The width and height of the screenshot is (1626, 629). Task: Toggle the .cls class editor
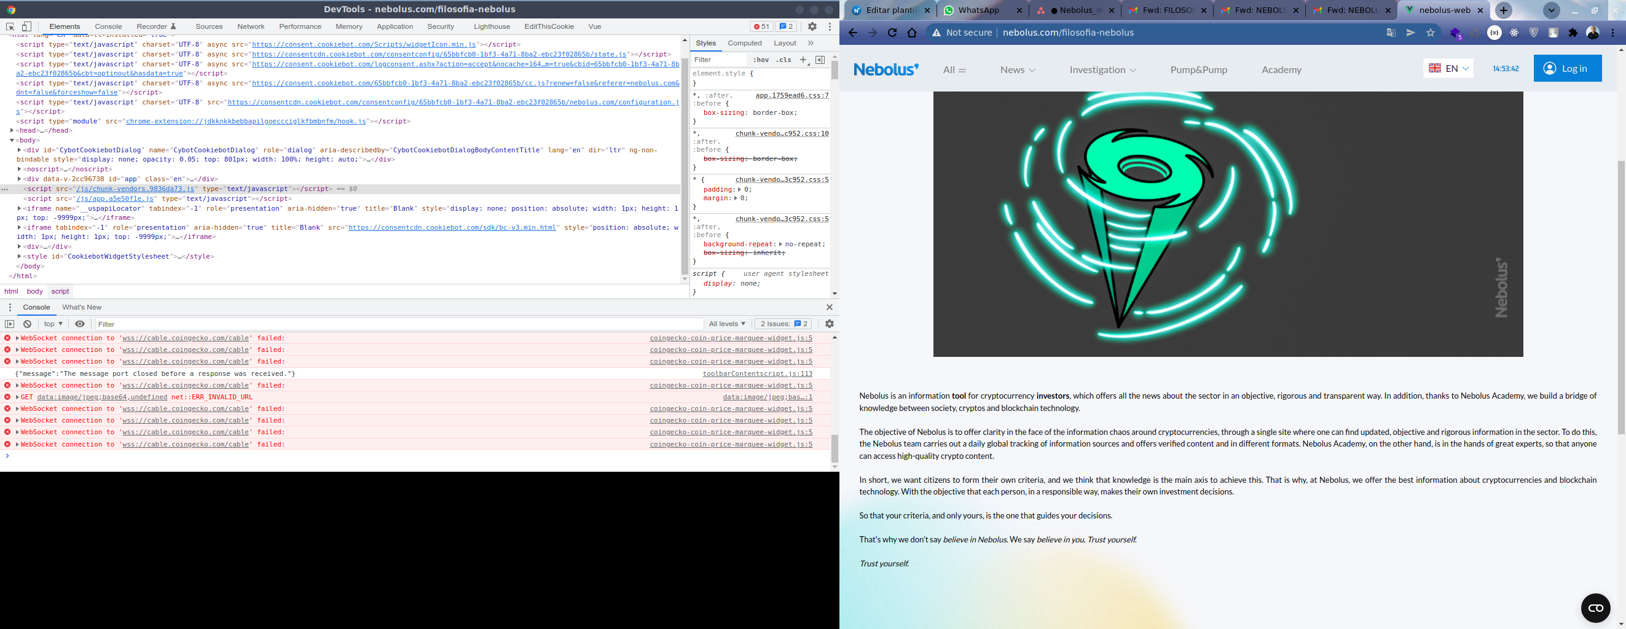point(784,60)
